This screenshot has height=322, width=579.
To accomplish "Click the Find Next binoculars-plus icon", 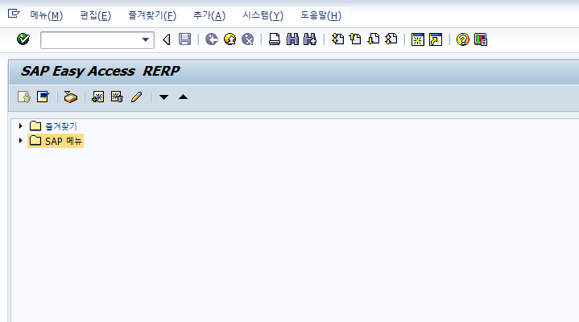I will [310, 39].
